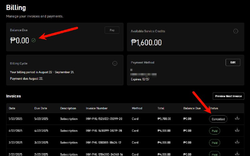The width and height of the screenshot is (250, 156).
Task: Download the 4/22/2025 invoice
Action: (x=237, y=130)
